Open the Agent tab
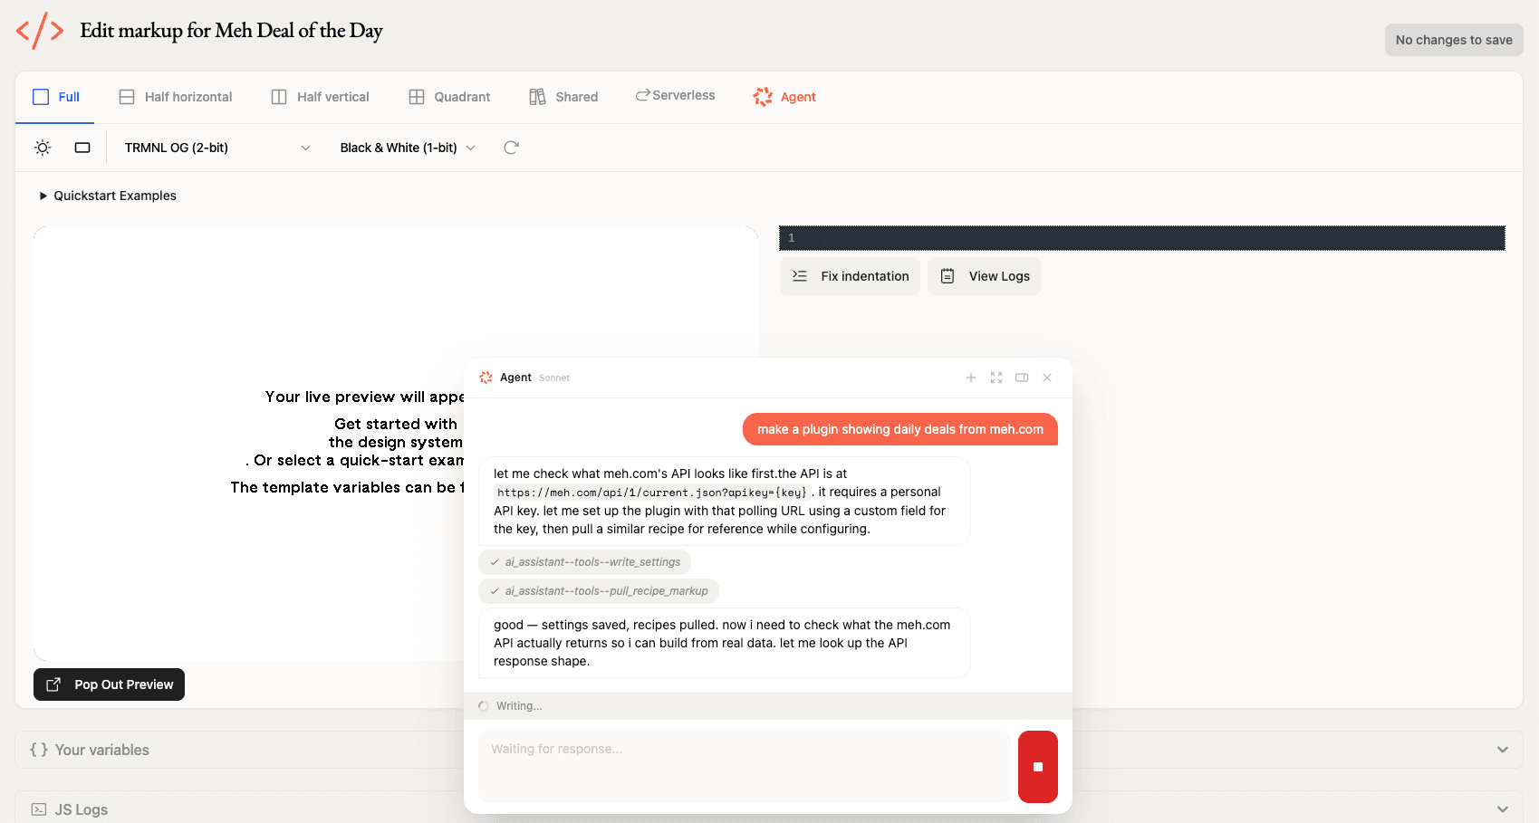1539x823 pixels. tap(784, 97)
